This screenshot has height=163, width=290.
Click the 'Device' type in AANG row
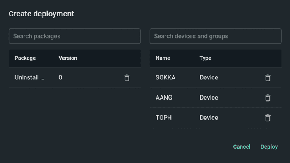(209, 98)
